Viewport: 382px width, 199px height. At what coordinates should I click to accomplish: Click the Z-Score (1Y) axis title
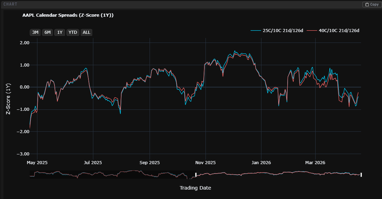(8, 99)
